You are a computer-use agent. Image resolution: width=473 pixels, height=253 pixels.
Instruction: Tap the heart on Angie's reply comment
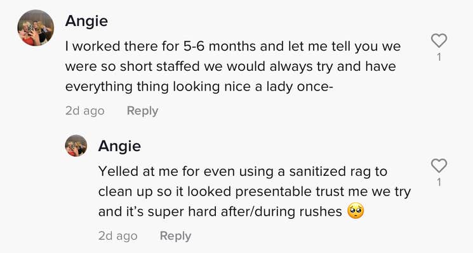pos(439,166)
